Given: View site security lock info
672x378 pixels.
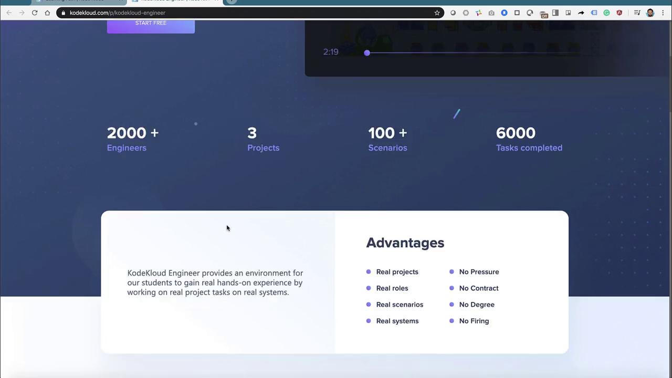Looking at the screenshot, I should pyautogui.click(x=63, y=13).
